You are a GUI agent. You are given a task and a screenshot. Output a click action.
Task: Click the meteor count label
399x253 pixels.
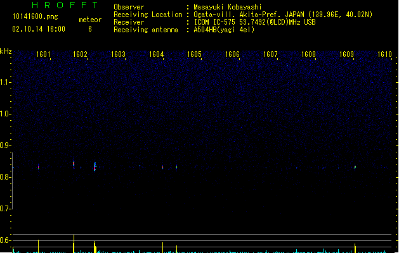click(x=90, y=20)
